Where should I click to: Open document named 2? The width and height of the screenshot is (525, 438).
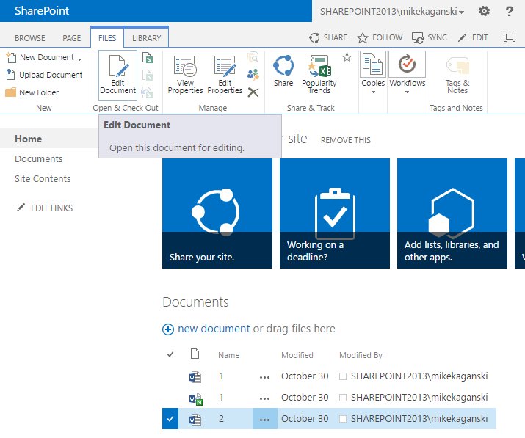pyautogui.click(x=221, y=419)
